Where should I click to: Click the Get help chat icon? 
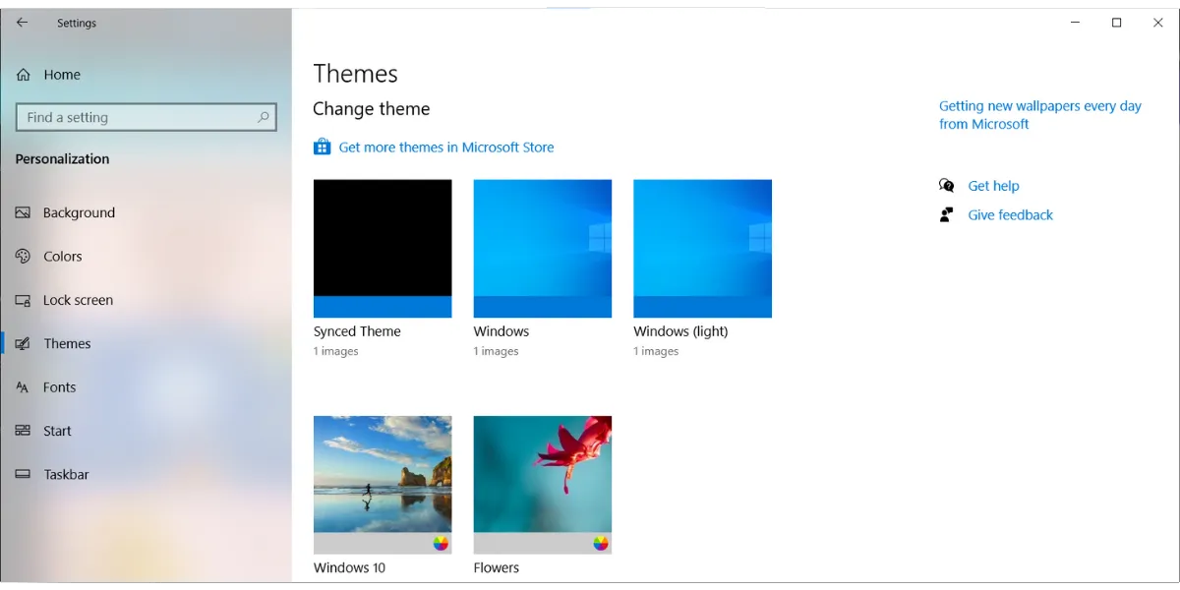coord(947,185)
